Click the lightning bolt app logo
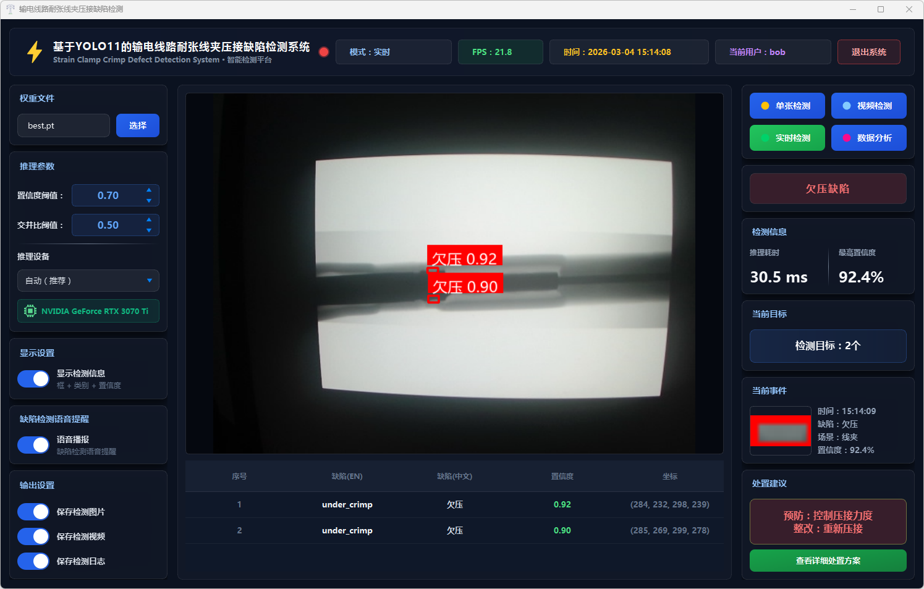 coord(35,52)
